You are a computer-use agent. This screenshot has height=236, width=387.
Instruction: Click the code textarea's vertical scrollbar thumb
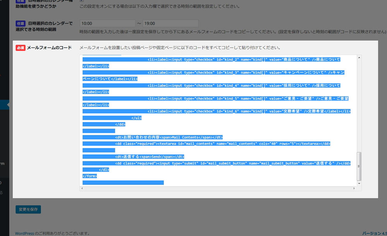pyautogui.click(x=359, y=166)
